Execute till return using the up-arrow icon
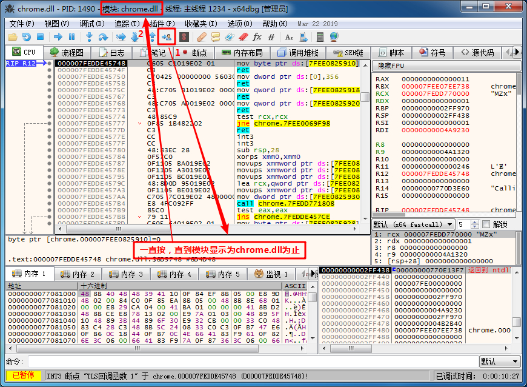The image size is (527, 387). [152, 37]
